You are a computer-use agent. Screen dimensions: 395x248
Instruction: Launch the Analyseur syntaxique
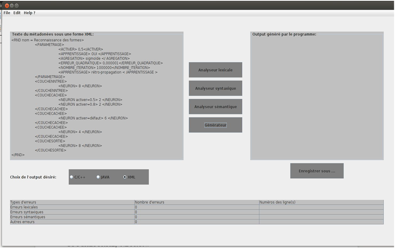coord(215,88)
